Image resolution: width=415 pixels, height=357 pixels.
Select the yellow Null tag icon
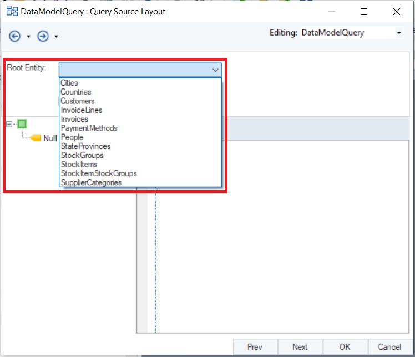point(35,138)
